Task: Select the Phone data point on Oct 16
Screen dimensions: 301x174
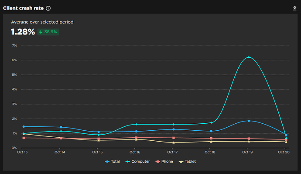Action: click(x=136, y=138)
